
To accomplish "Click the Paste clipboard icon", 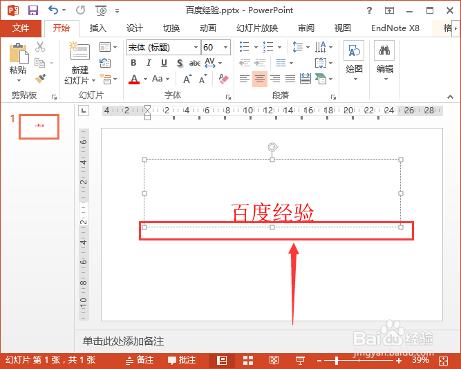I will 19,53.
